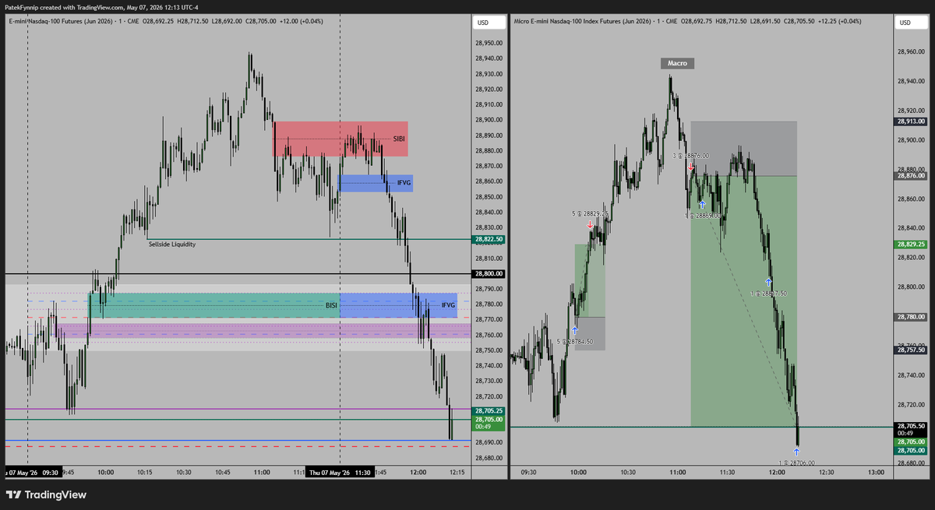Click the 28,876.00 entry price label
The width and height of the screenshot is (935, 510).
click(x=911, y=176)
